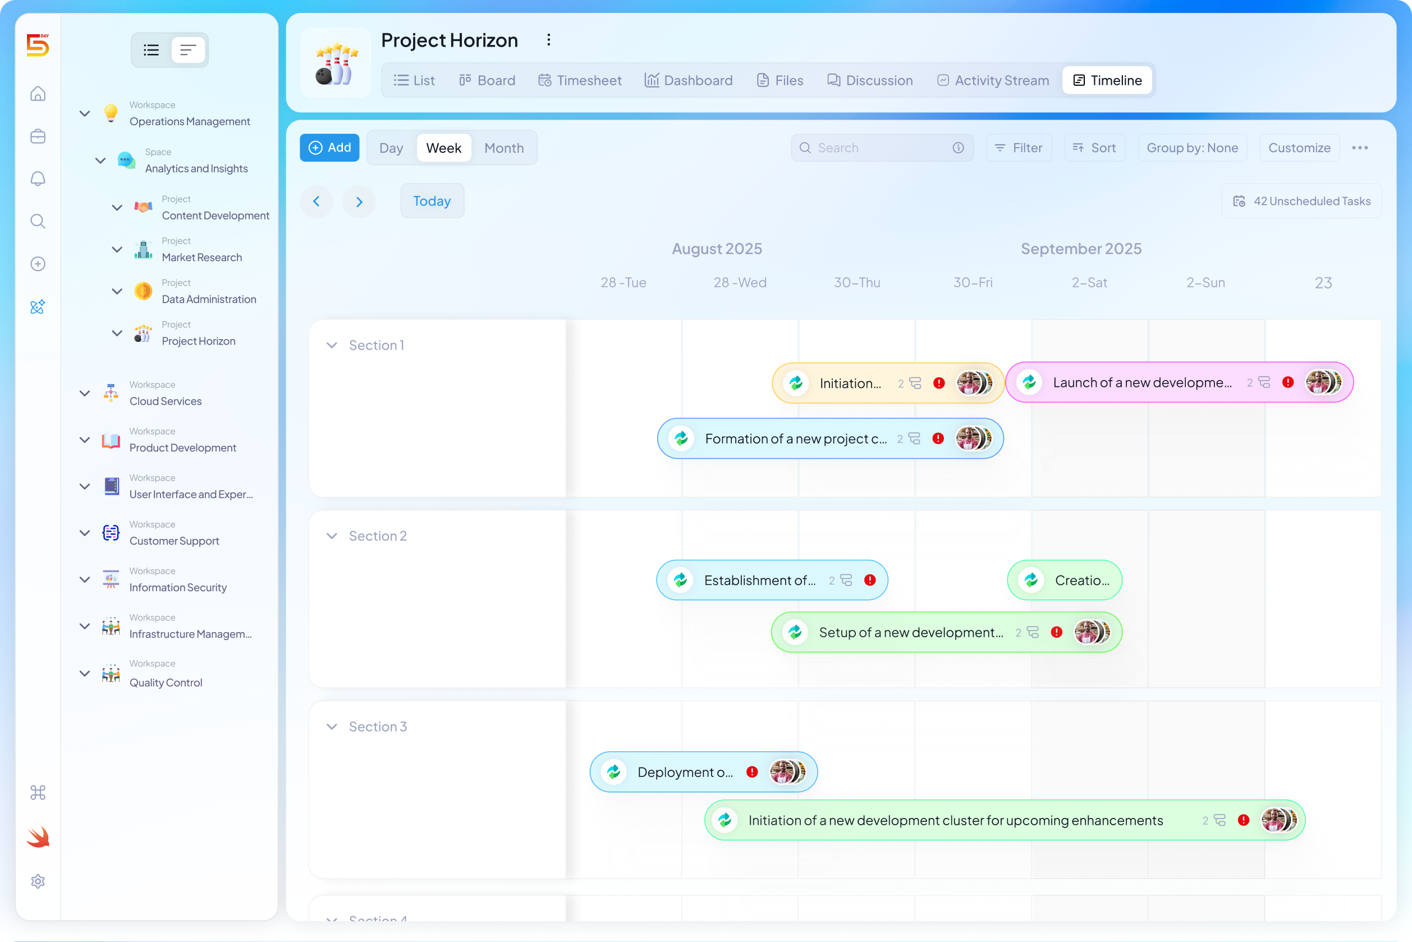Viewport: 1412px width, 942px height.
Task: Collapse the Cloud Services workspace
Action: pos(84,393)
